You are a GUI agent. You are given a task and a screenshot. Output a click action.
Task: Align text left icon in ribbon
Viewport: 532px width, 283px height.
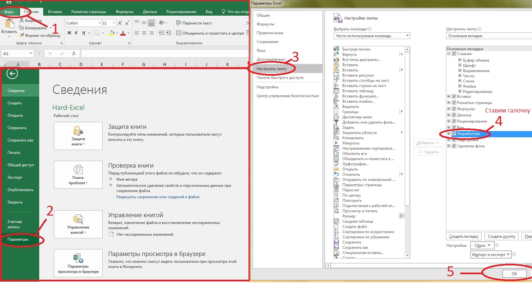[137, 33]
